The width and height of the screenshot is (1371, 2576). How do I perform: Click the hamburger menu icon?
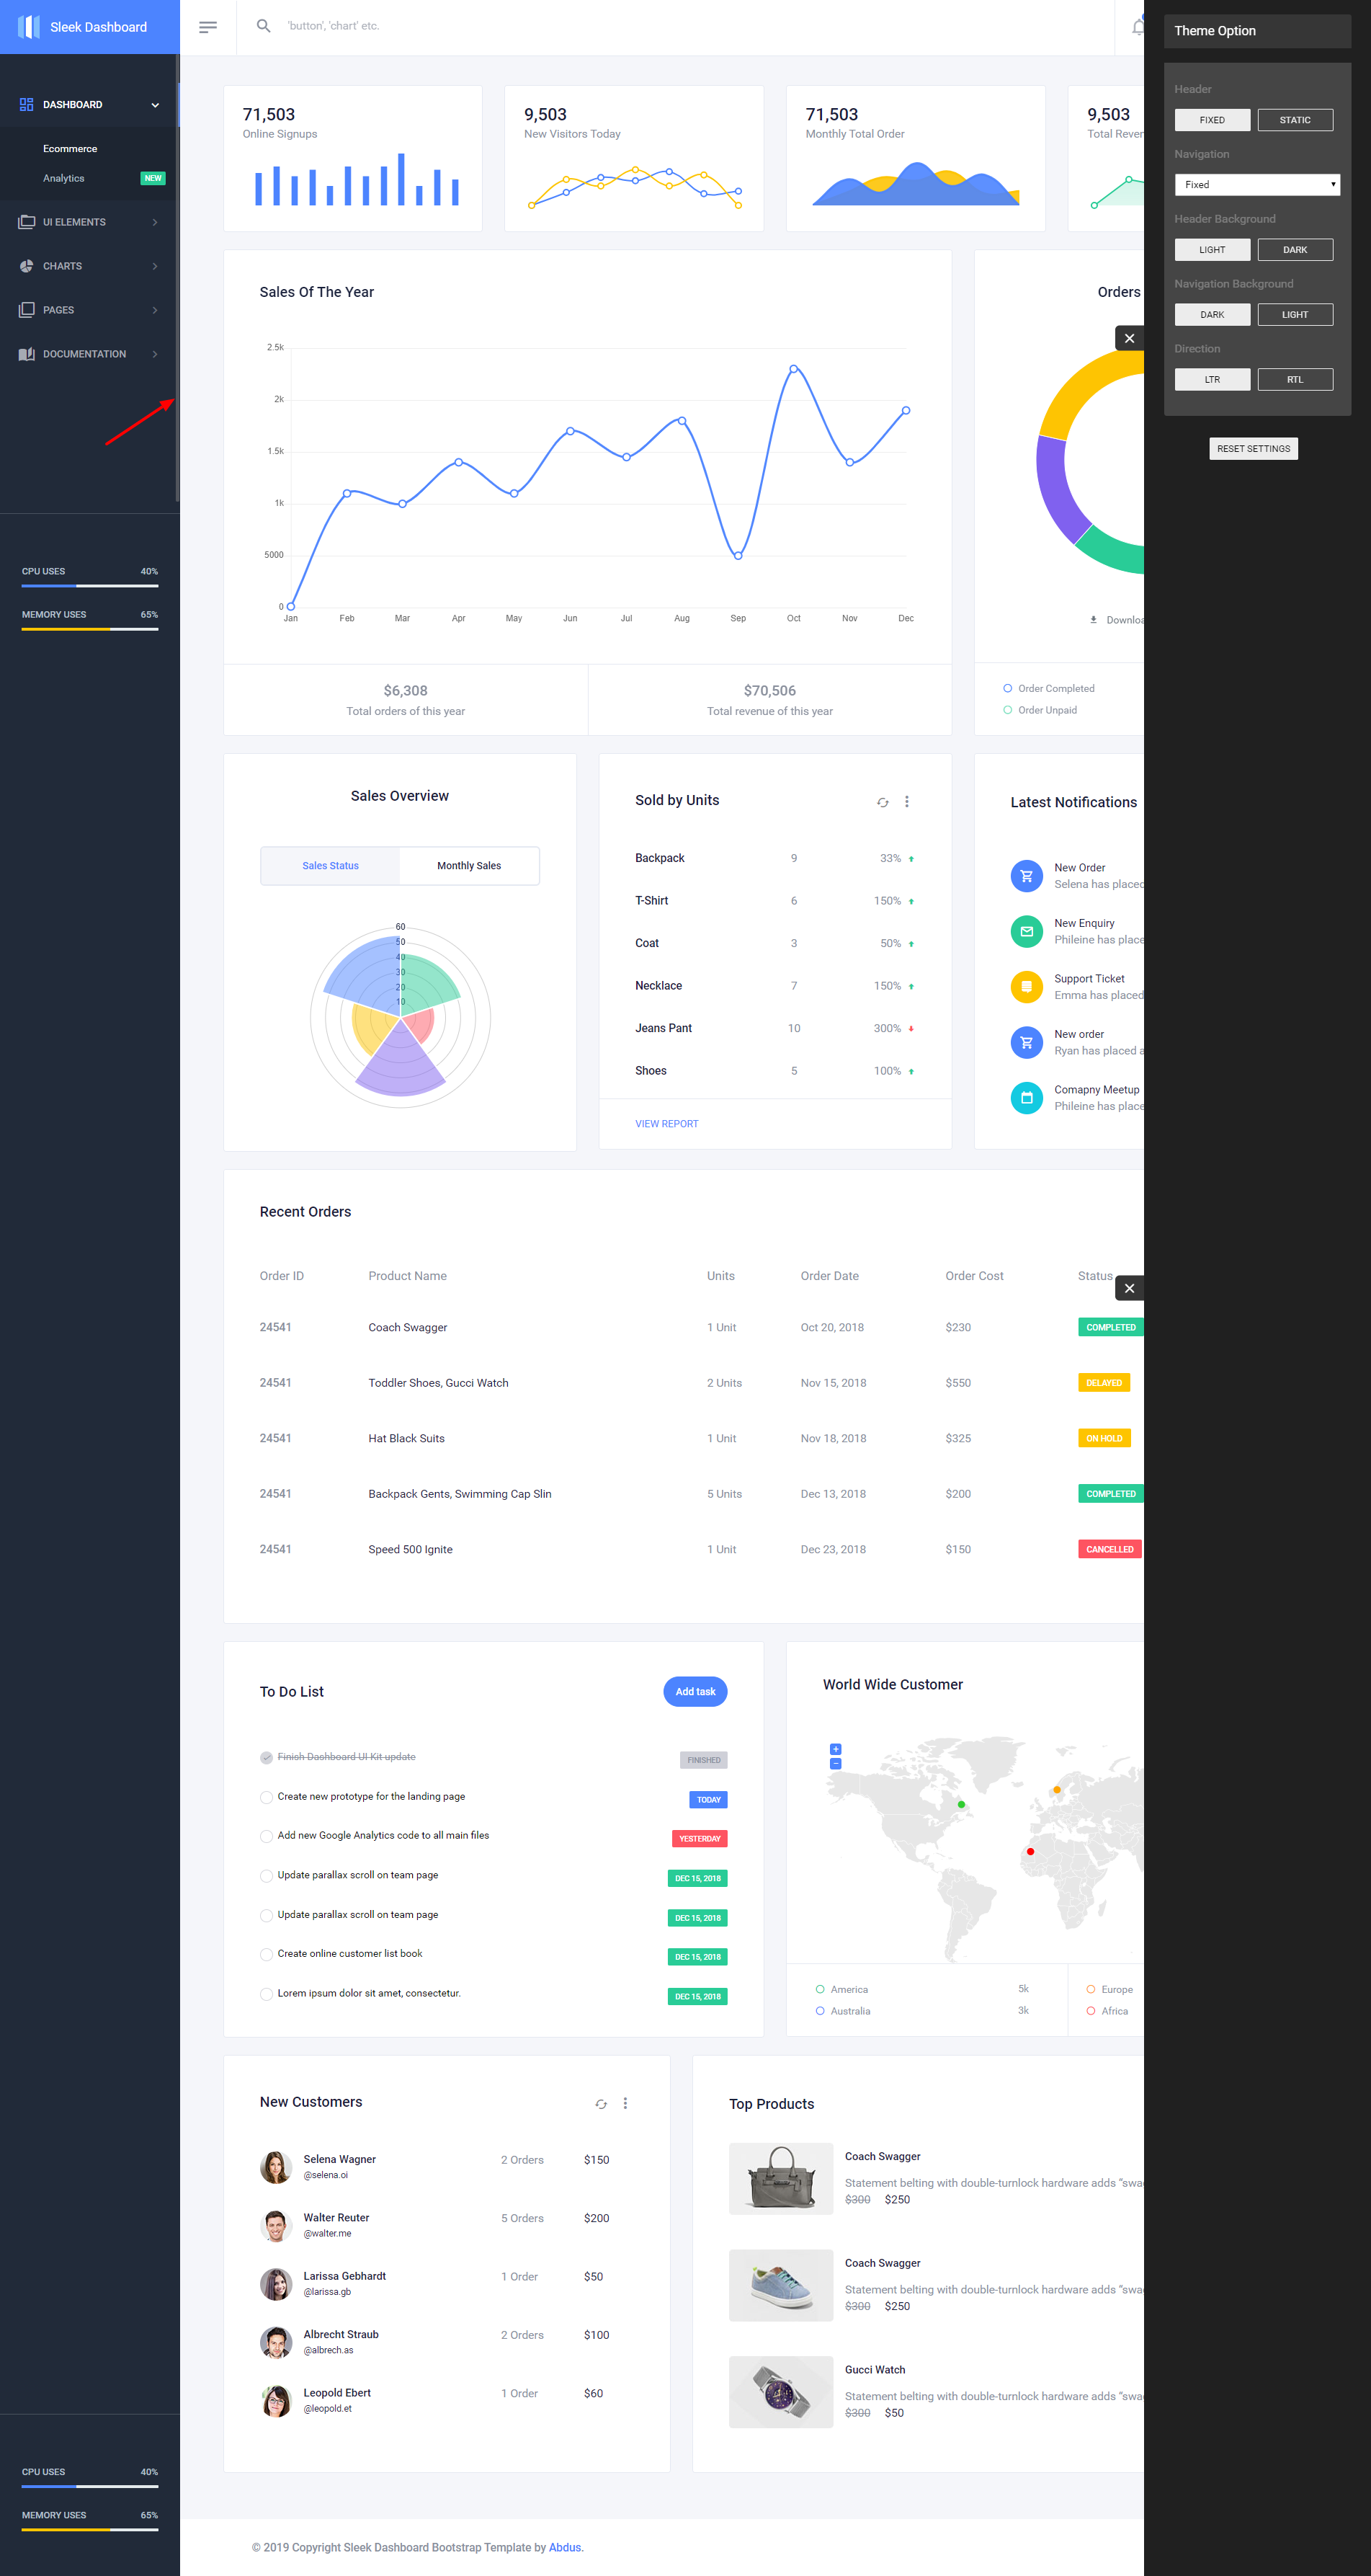click(x=207, y=26)
